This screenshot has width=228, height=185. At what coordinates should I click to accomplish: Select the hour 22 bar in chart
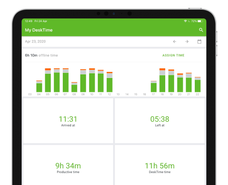(198, 84)
